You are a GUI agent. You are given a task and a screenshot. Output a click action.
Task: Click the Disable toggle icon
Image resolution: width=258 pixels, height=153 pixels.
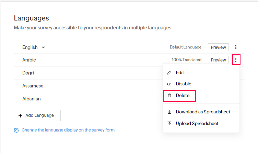coord(169,84)
